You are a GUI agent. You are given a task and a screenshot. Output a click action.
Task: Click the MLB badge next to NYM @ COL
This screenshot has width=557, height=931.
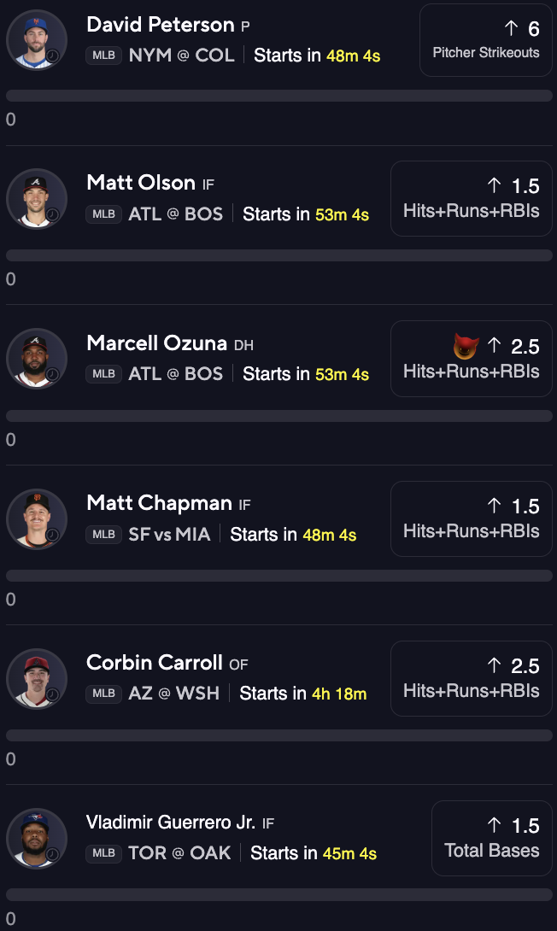click(x=103, y=56)
